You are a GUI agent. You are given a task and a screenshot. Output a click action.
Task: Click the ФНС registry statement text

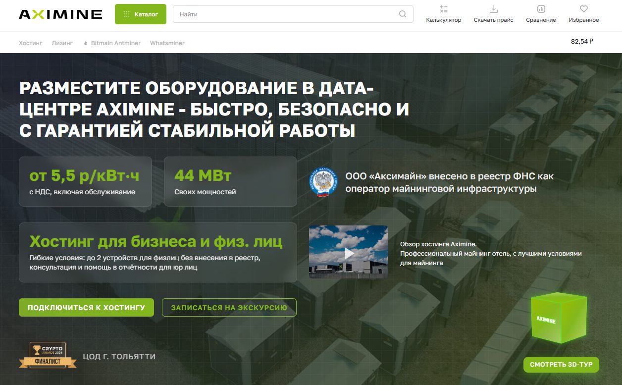point(449,182)
